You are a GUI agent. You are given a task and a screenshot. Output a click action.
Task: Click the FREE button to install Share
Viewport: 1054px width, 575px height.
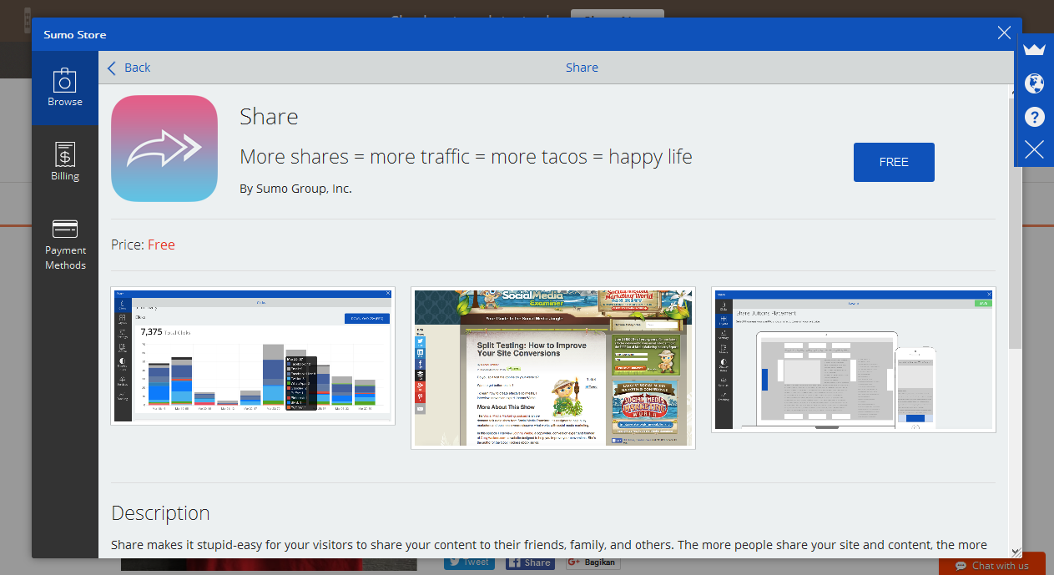pos(894,162)
